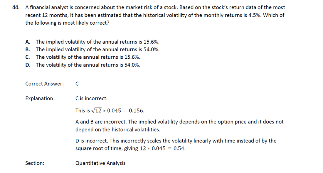The height and width of the screenshot is (173, 323).
Task: Click the 'Quantitative Analysis' section text
Action: point(100,163)
